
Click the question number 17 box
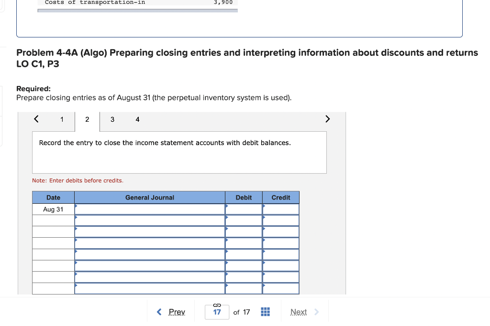[217, 312]
